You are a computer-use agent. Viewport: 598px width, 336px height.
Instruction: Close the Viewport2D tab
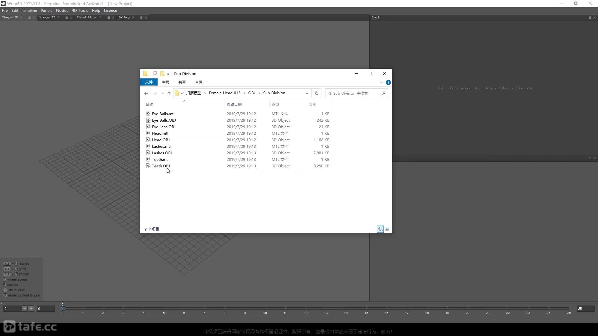71,17
